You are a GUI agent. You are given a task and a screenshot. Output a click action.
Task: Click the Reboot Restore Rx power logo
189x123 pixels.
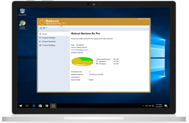(x=42, y=22)
